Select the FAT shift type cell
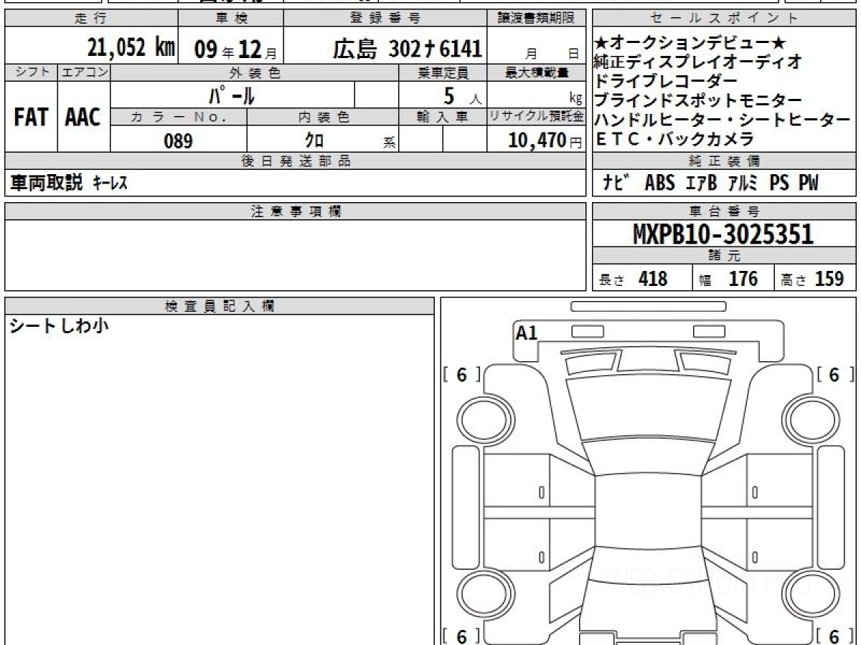 (31, 118)
